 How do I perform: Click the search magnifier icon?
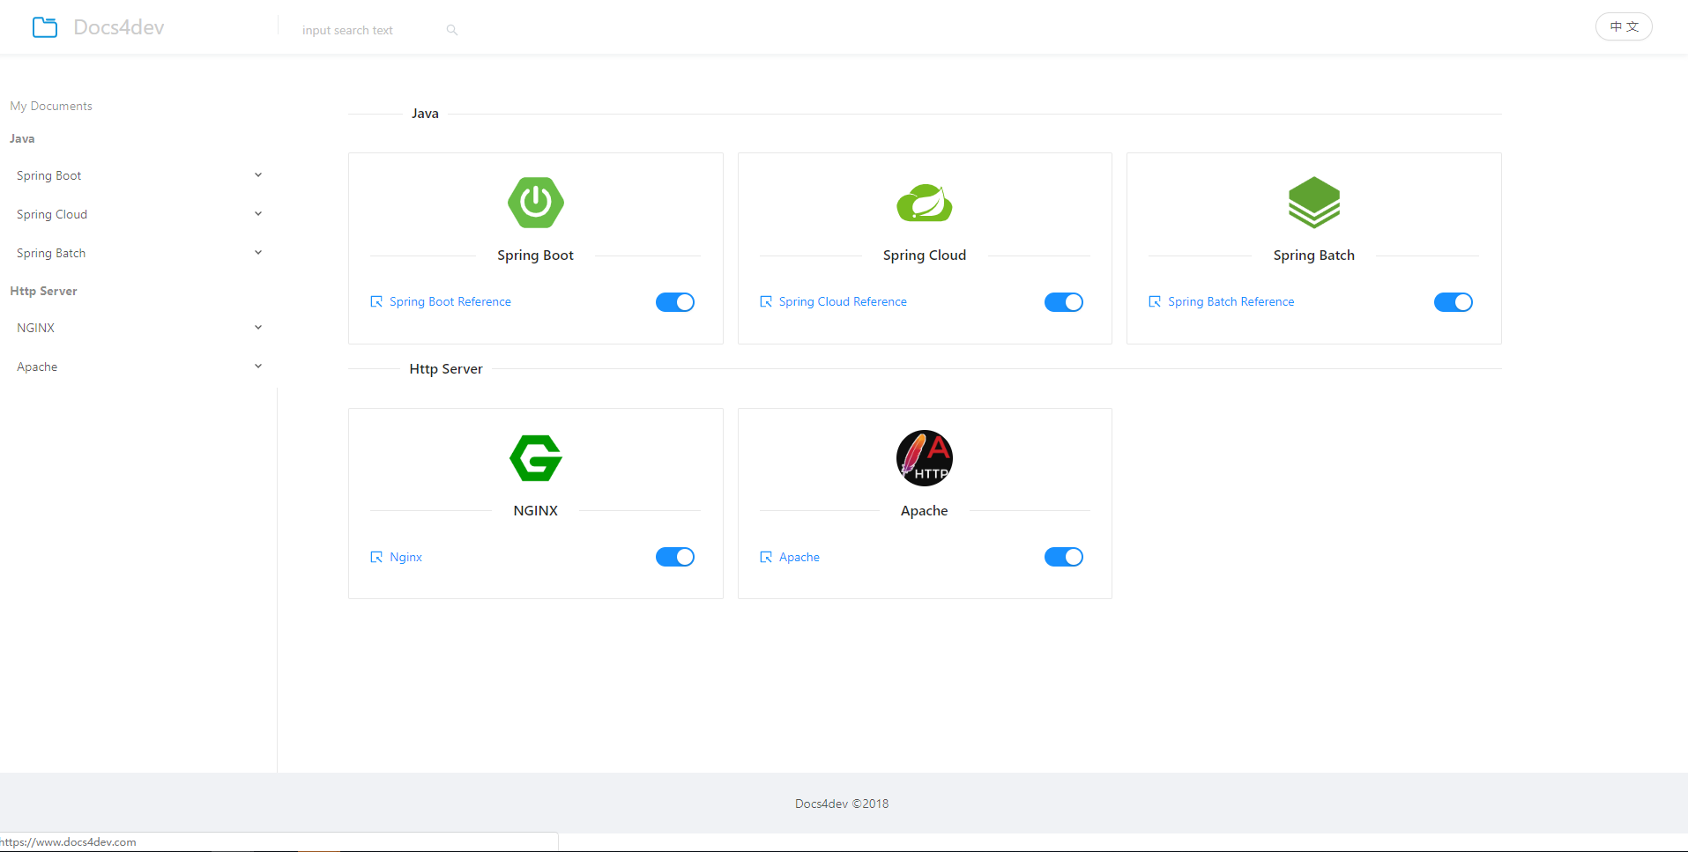pos(452,30)
